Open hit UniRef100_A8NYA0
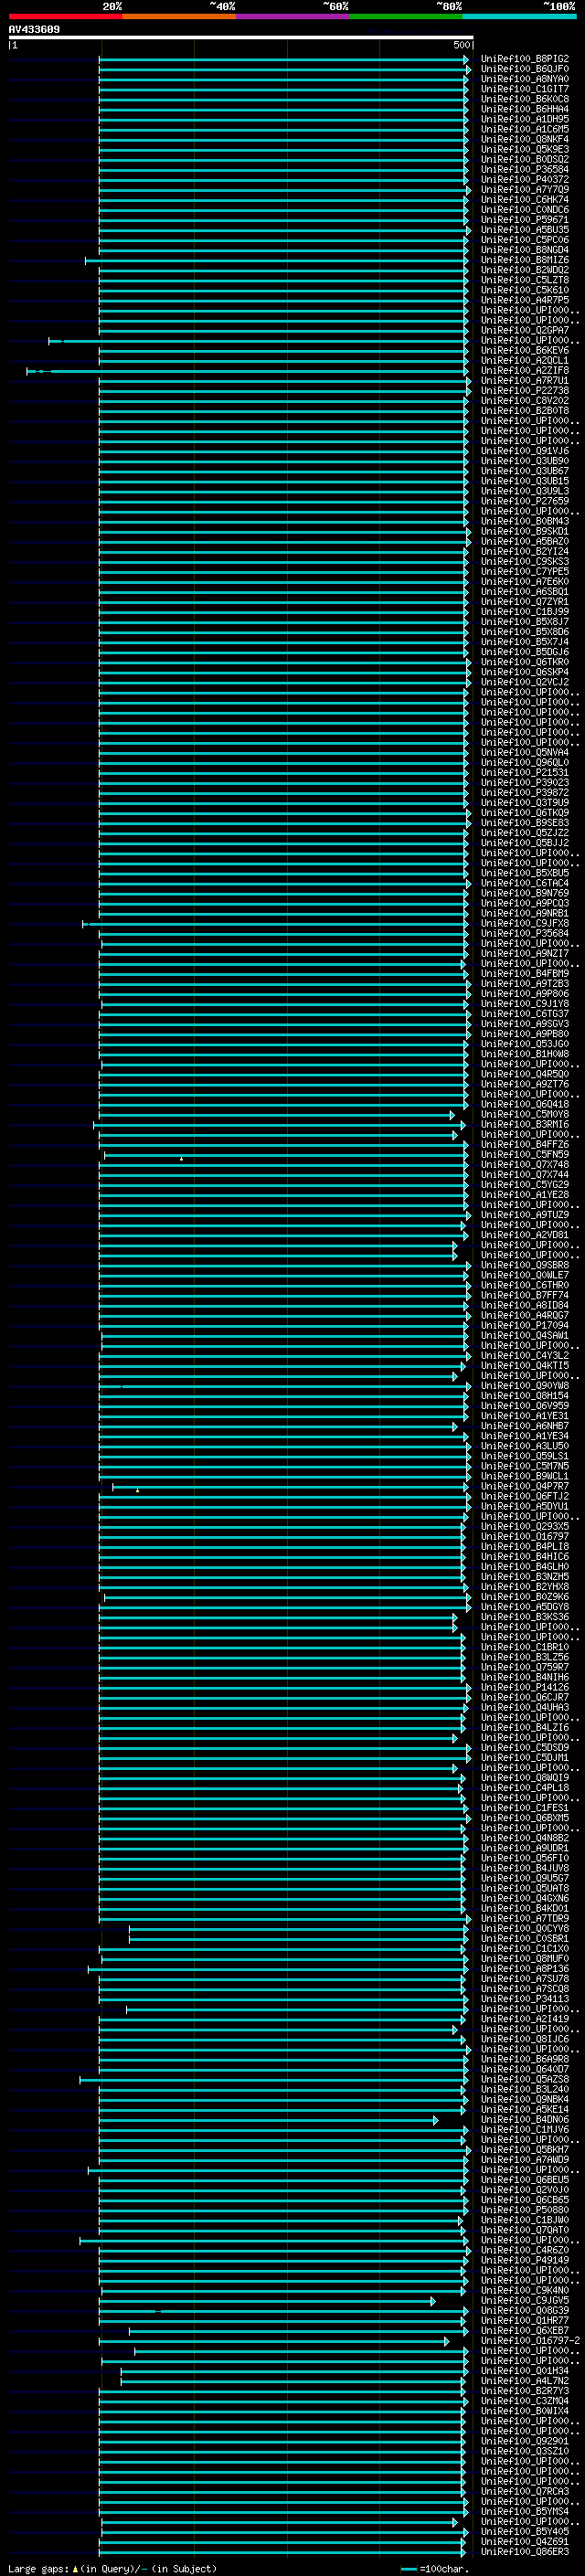 pos(525,79)
